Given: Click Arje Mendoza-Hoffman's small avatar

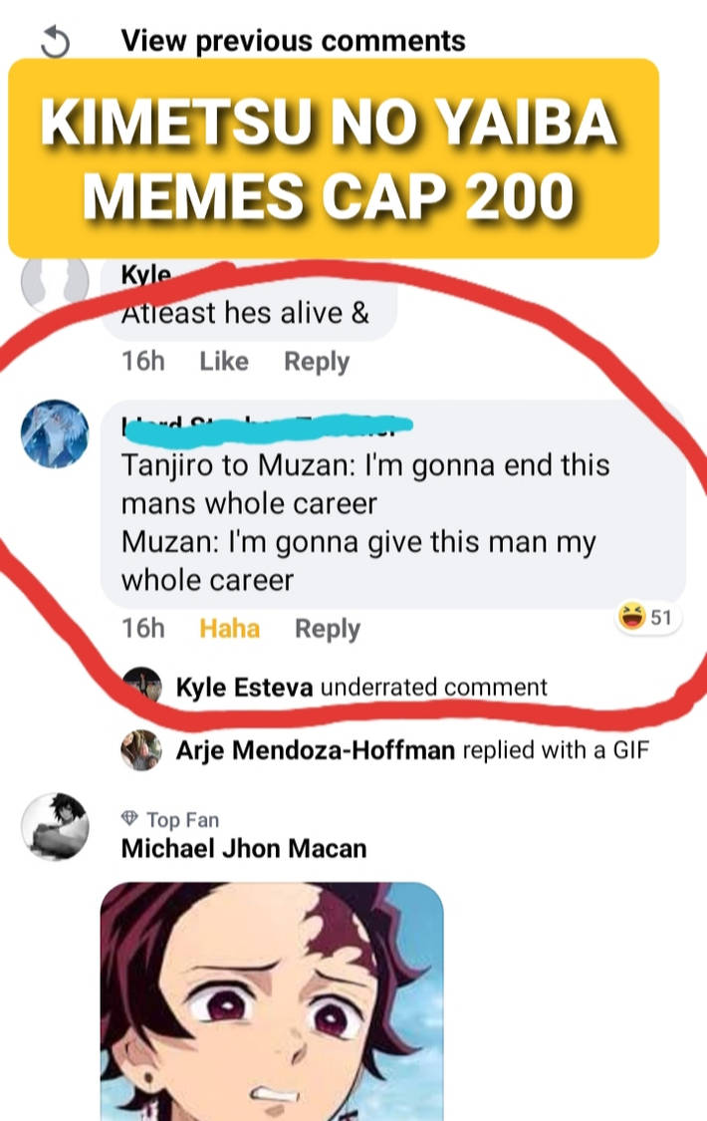Looking at the screenshot, I should (x=141, y=749).
